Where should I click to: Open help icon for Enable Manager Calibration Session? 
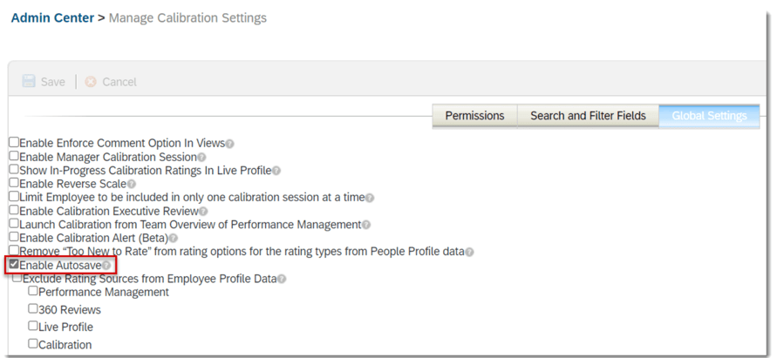click(201, 158)
